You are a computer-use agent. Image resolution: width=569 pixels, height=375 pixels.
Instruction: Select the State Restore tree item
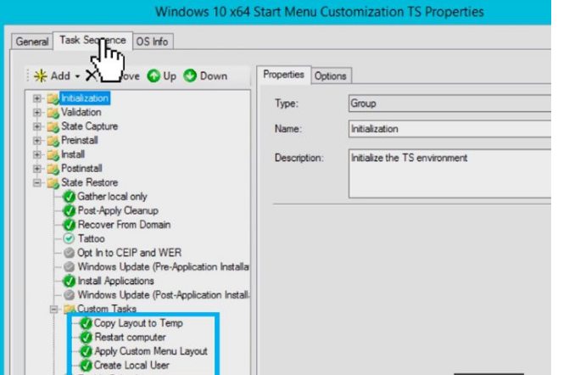[x=89, y=182]
